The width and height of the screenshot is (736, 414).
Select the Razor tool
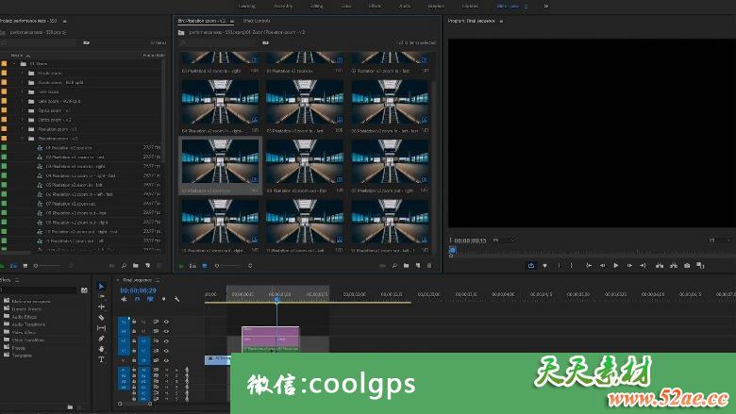(x=101, y=318)
